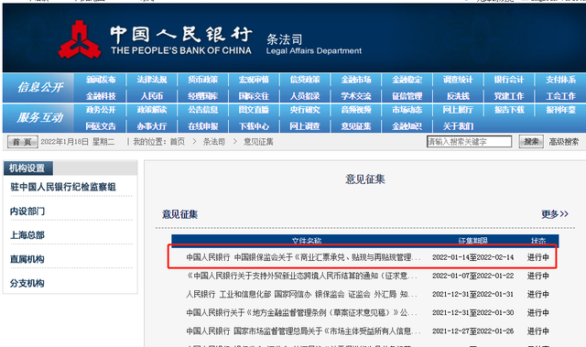Open 分支机构 in the sidebar

(27, 283)
